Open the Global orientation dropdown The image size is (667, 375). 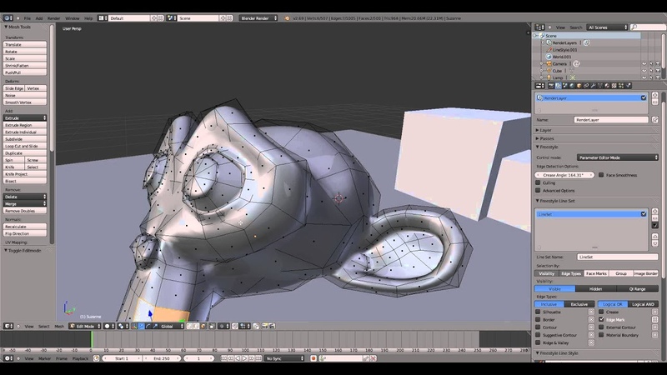(x=172, y=326)
